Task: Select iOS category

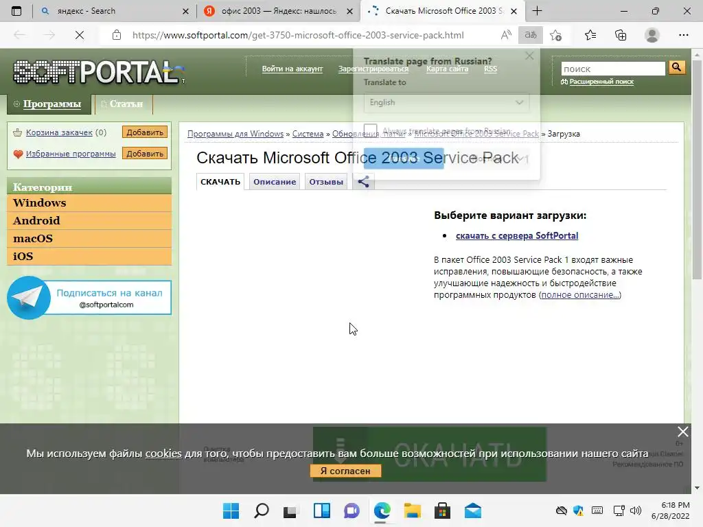Action: click(89, 257)
